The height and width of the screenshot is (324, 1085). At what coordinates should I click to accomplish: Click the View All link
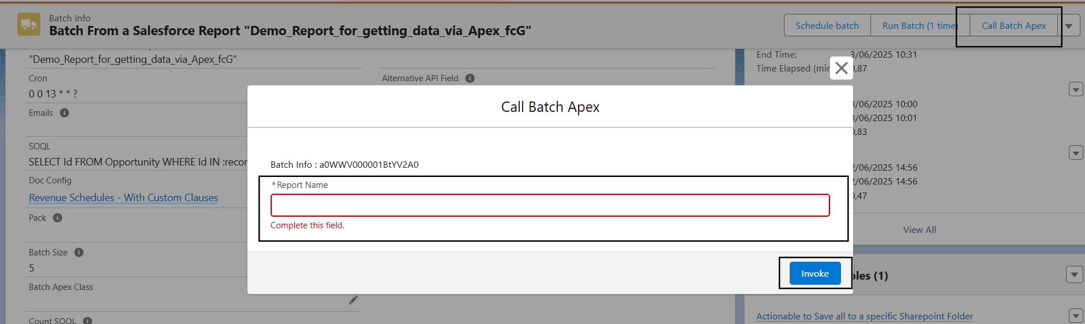click(919, 229)
